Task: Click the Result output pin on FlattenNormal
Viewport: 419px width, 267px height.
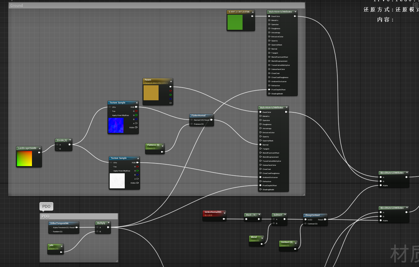Action: coord(212,120)
